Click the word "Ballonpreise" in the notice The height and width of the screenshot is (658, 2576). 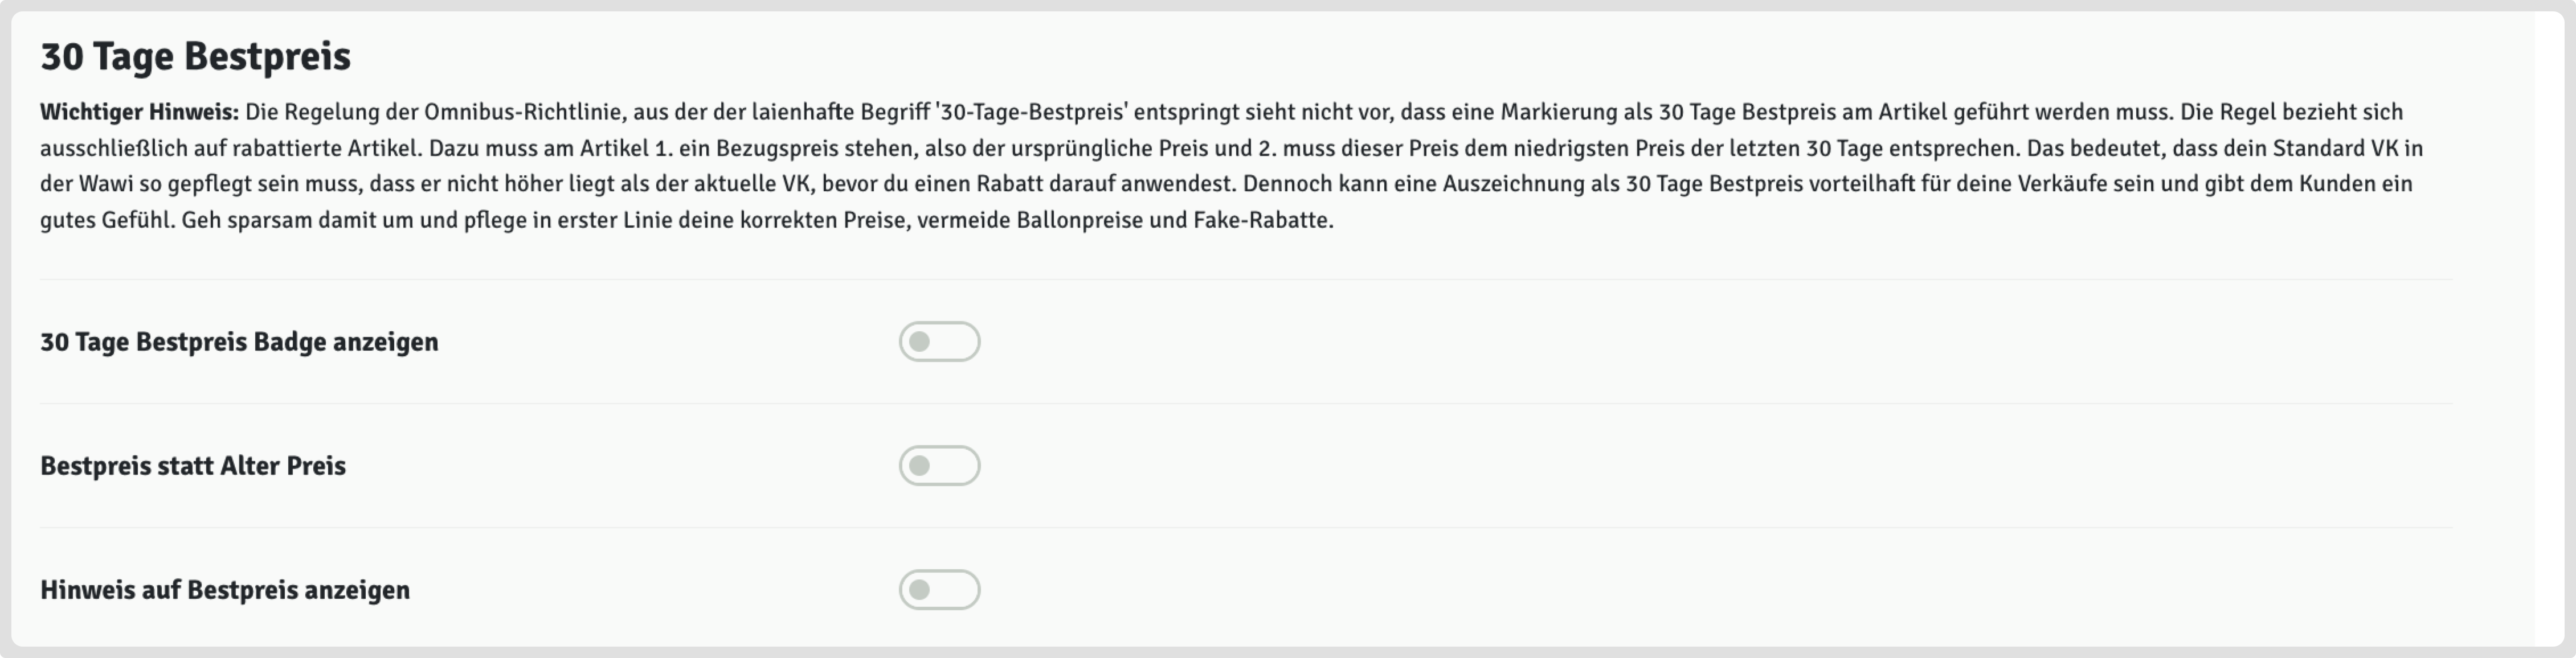1079,220
